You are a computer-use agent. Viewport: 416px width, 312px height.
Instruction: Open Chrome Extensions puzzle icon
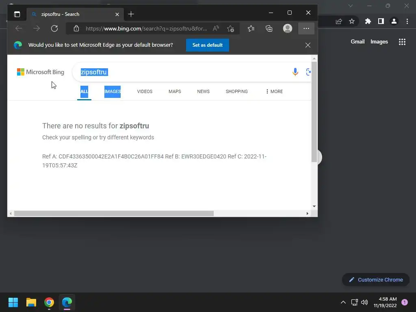[x=368, y=22]
